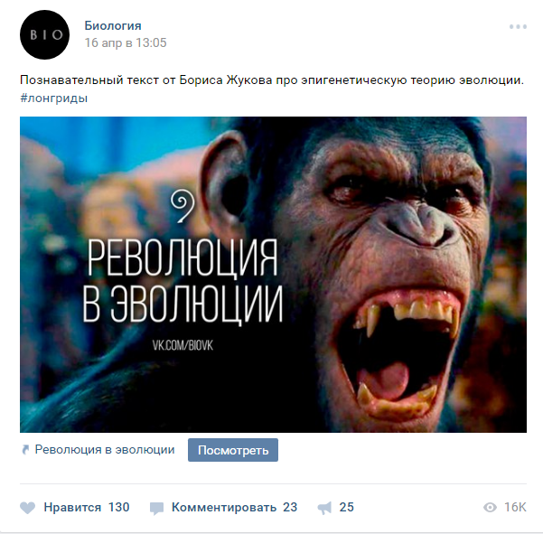Click the megaphone share icon
Viewport: 543px width, 534px height.
(x=324, y=508)
